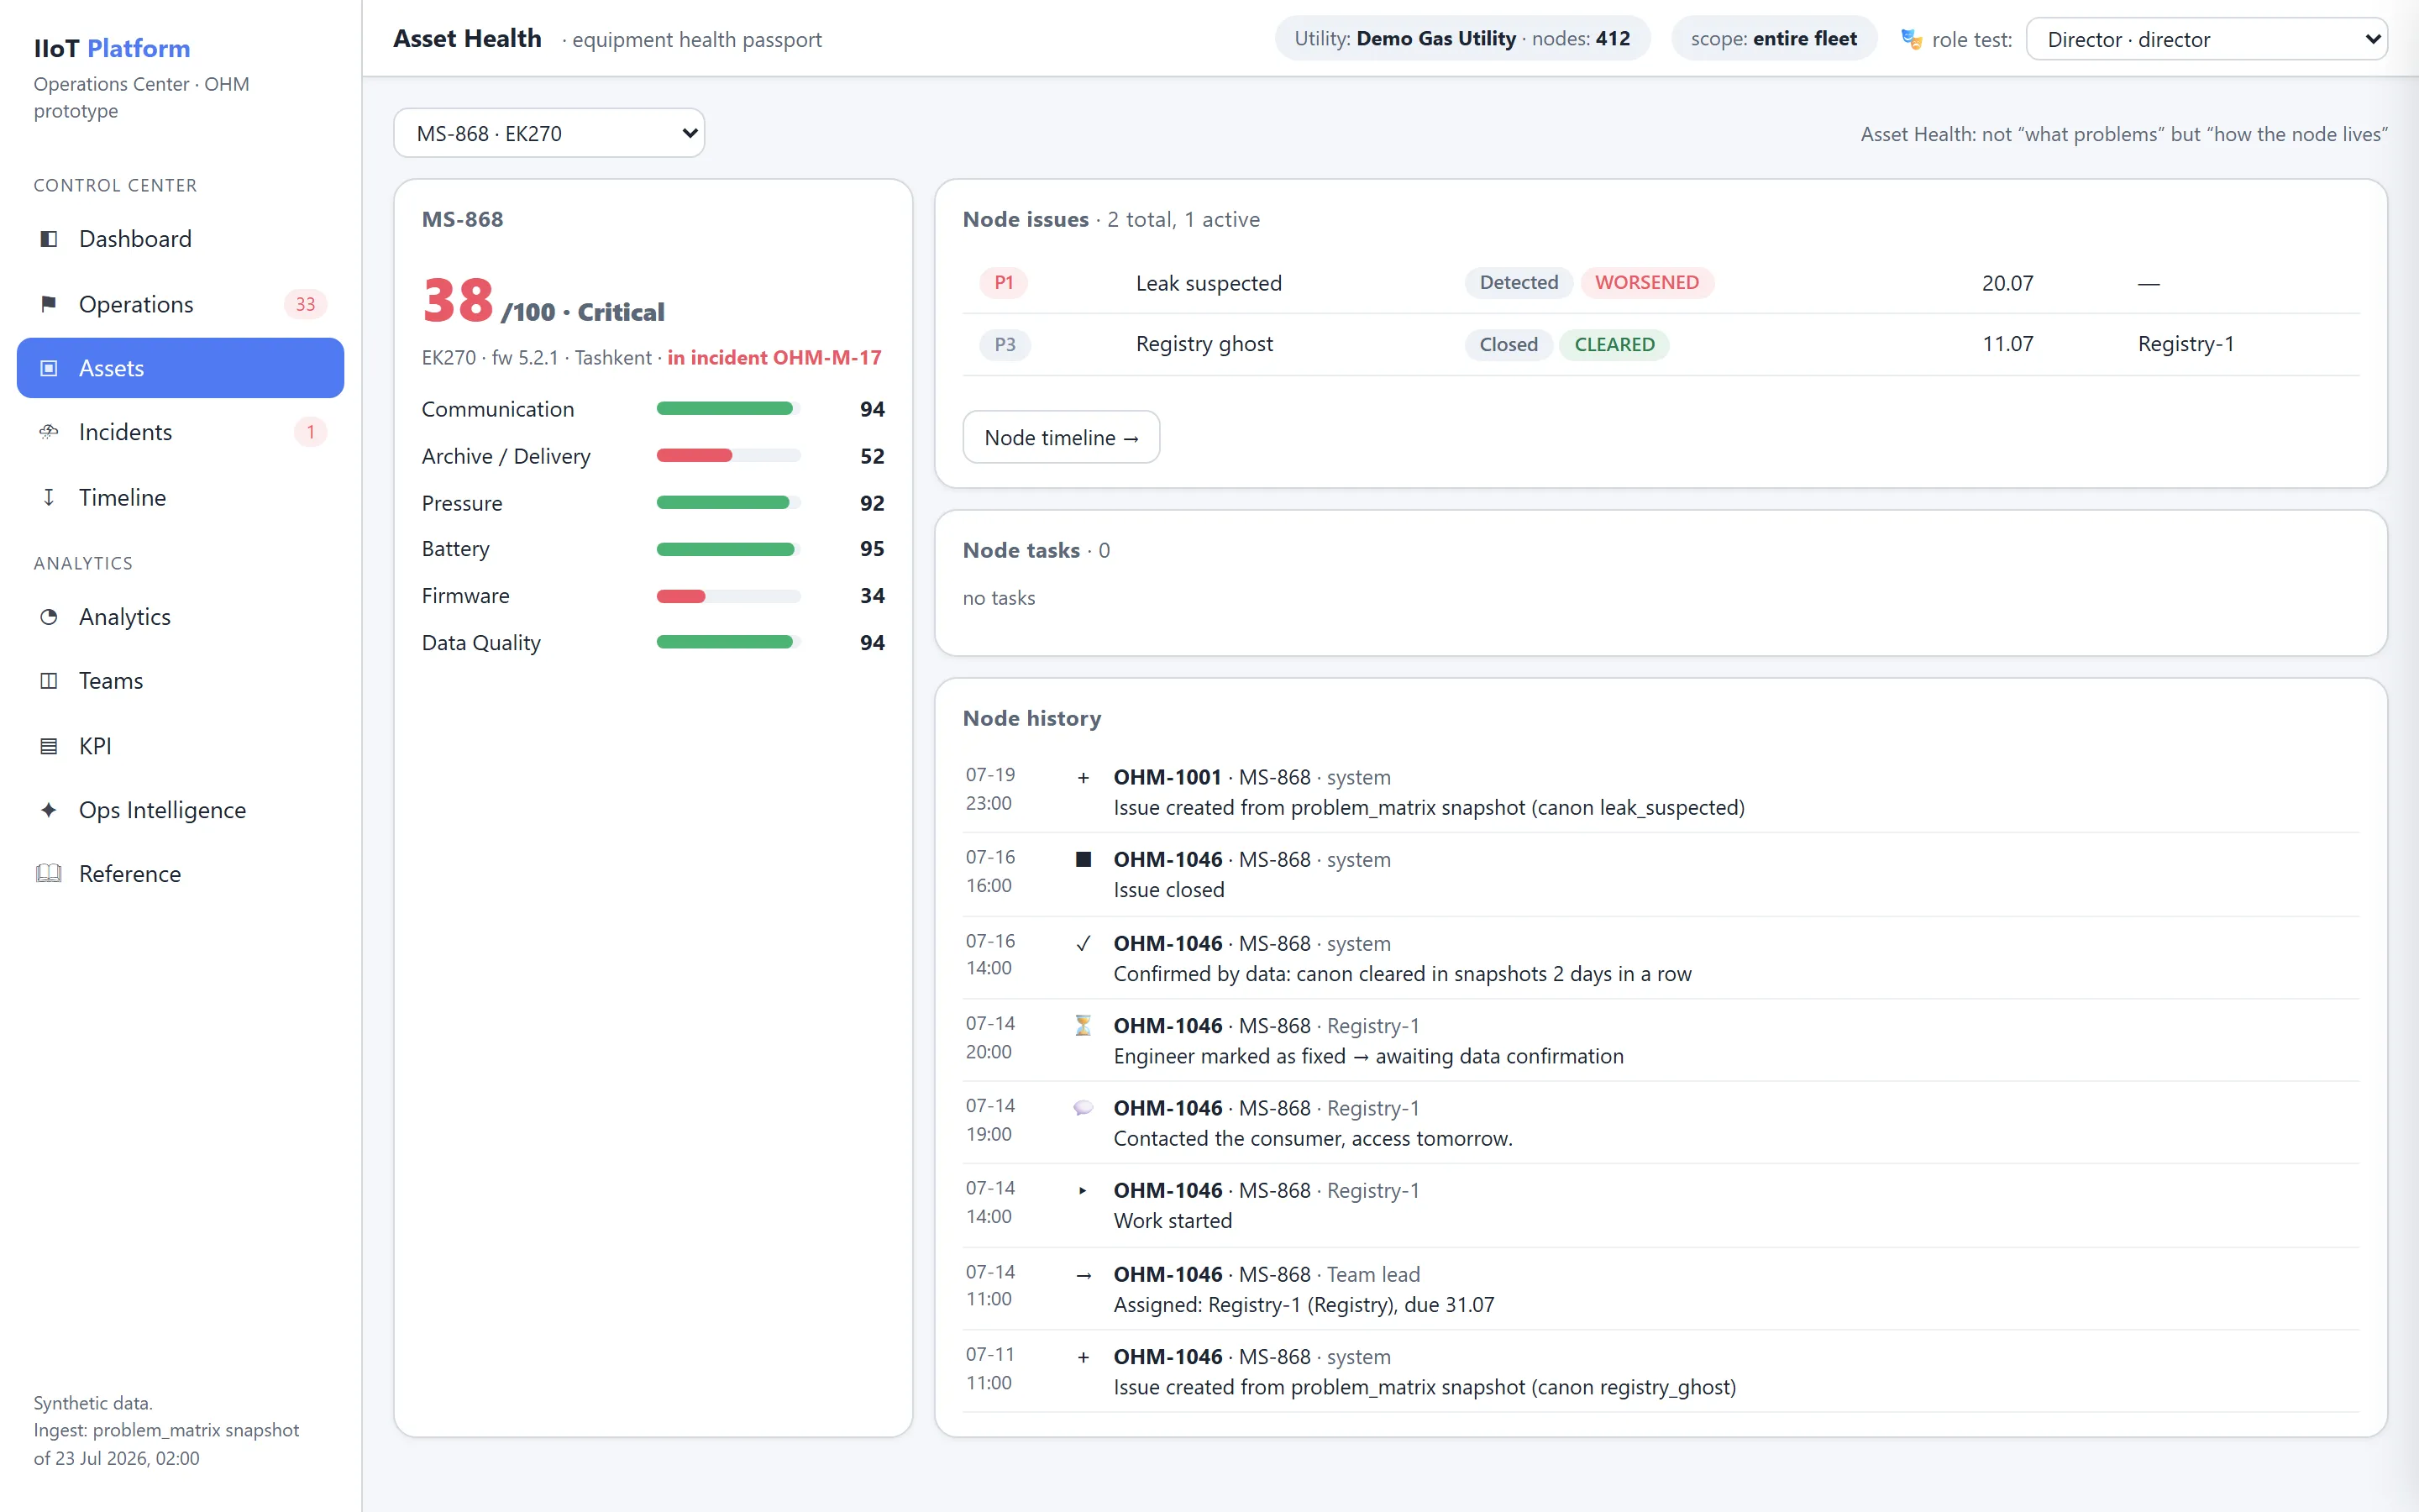Image resolution: width=2419 pixels, height=1512 pixels.
Task: Click the Detected status tag
Action: point(1519,283)
